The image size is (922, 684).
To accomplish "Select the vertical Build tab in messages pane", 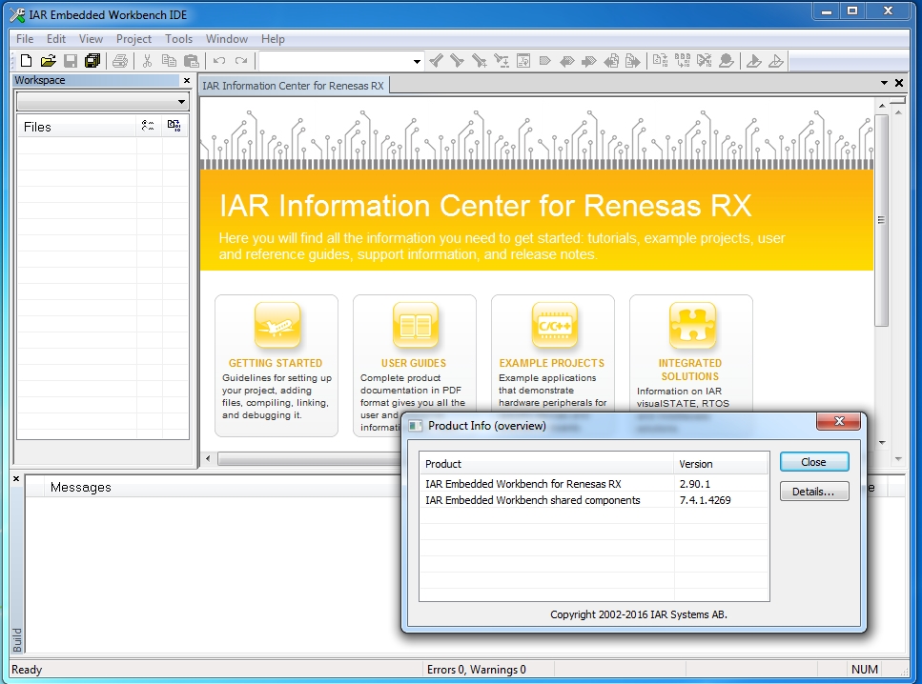I will (x=17, y=639).
